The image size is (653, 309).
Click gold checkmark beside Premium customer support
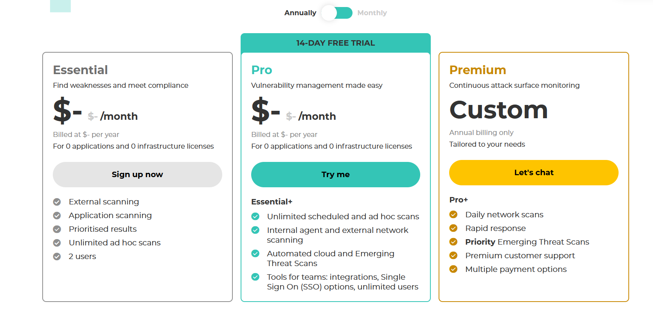tap(453, 256)
